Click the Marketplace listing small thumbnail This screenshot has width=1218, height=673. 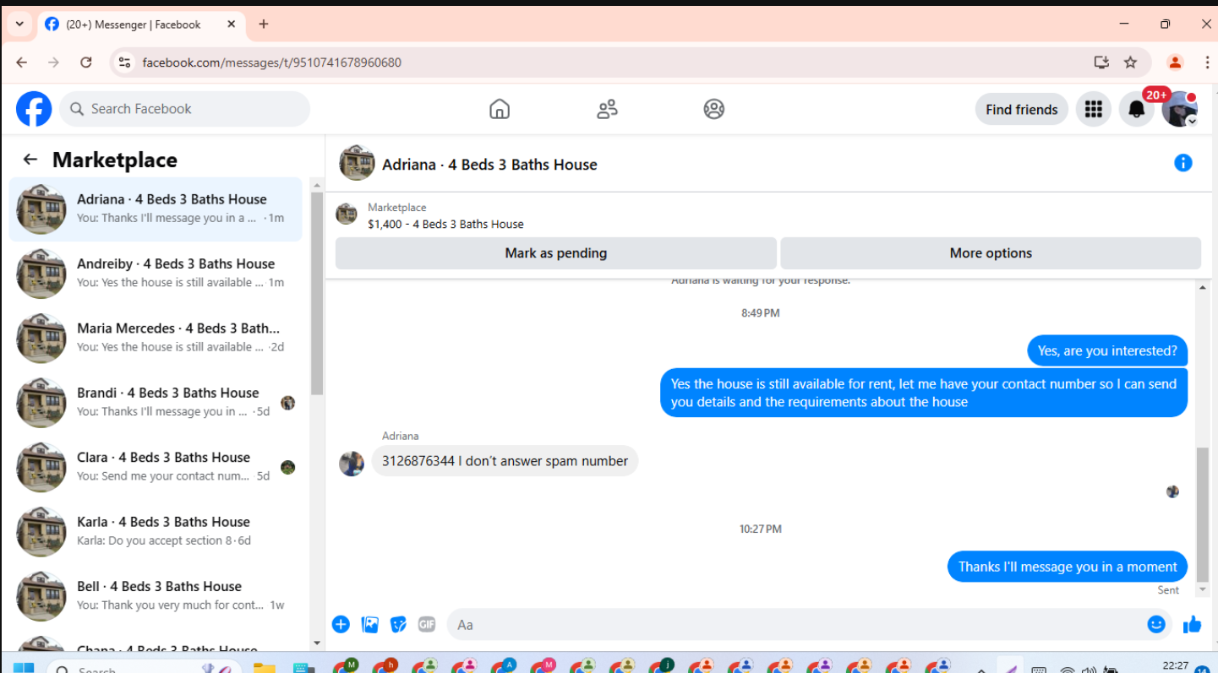[347, 214]
